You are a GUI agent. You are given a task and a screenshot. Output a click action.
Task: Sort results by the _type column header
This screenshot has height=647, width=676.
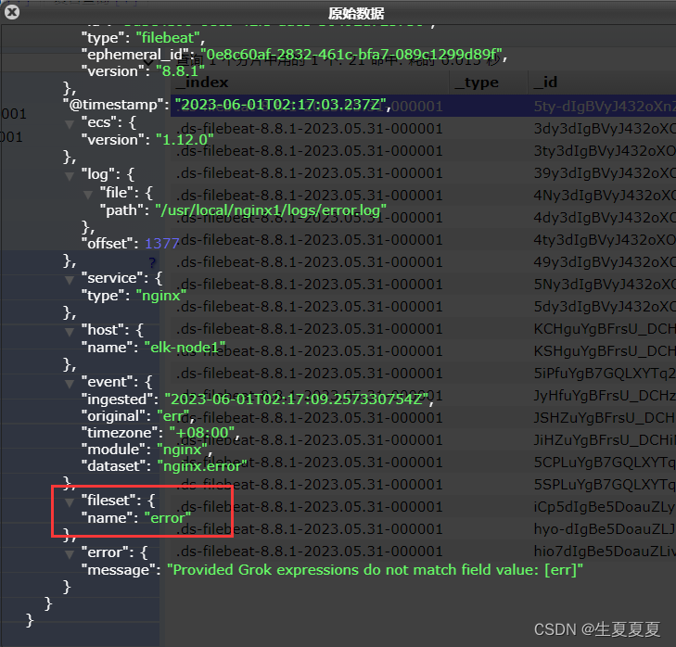pyautogui.click(x=489, y=82)
